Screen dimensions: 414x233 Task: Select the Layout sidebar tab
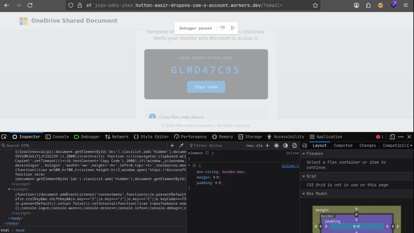(320, 146)
